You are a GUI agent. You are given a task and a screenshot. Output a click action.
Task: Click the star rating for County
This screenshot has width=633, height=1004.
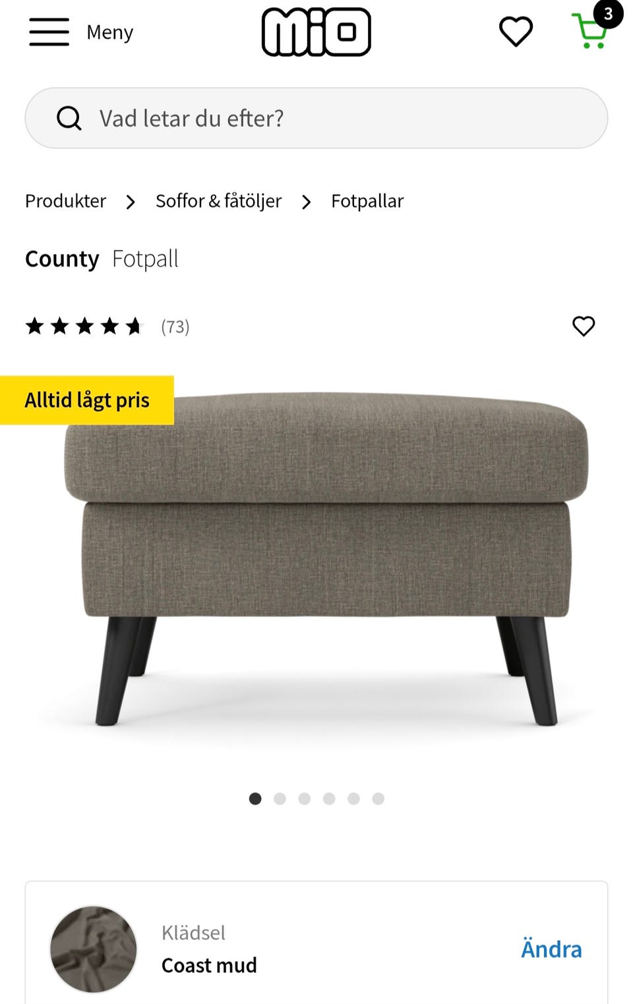(x=84, y=326)
